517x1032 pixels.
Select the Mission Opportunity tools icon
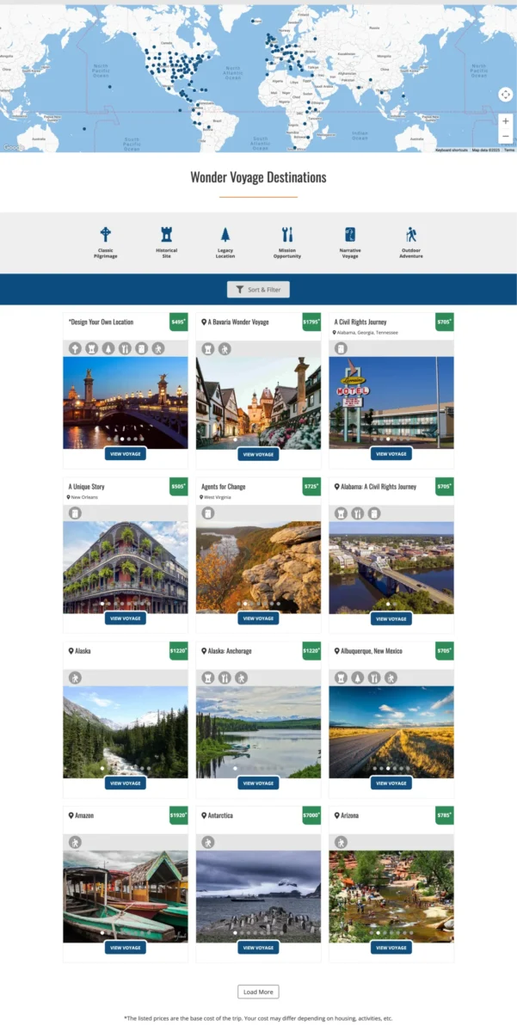coord(287,235)
